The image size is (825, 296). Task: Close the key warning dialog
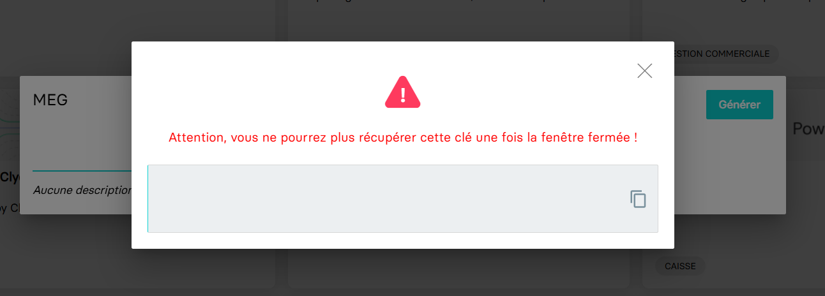point(645,71)
